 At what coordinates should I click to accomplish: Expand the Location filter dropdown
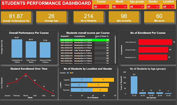point(168,7)
